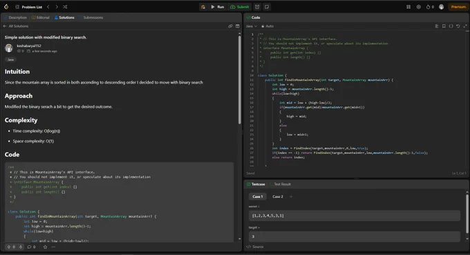The height and width of the screenshot is (255, 470).
Task: Open the more options ellipsis for solution
Action: [53, 247]
